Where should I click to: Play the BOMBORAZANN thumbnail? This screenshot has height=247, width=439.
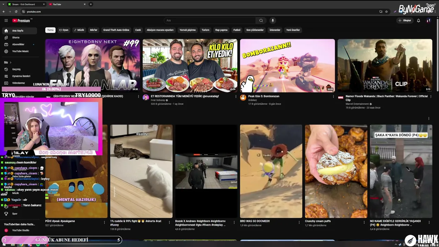click(287, 66)
